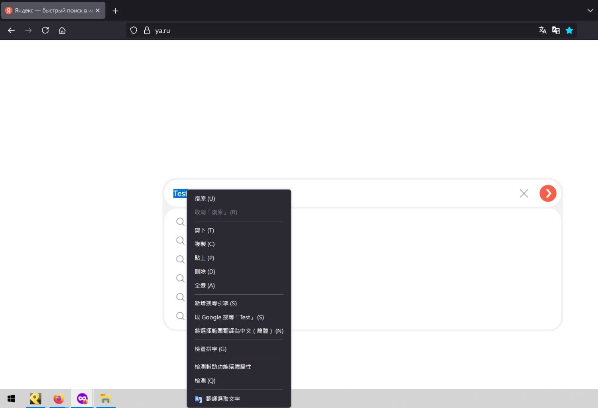Image resolution: width=598 pixels, height=408 pixels.
Task: Choose 貼上 (P) in context menu
Action: click(x=239, y=258)
